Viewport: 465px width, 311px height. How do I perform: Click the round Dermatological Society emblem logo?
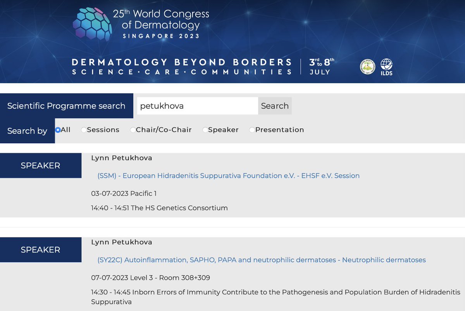point(367,67)
